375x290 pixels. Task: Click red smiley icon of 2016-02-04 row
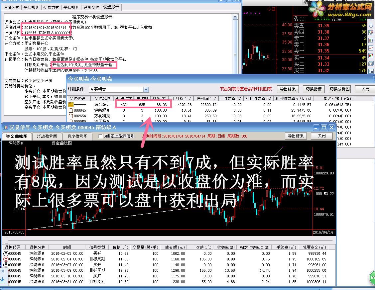(6, 259)
